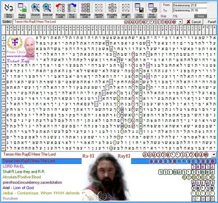The width and height of the screenshot is (218, 203).
Task: Click the RayEl caption text
Action: (x=124, y=156)
